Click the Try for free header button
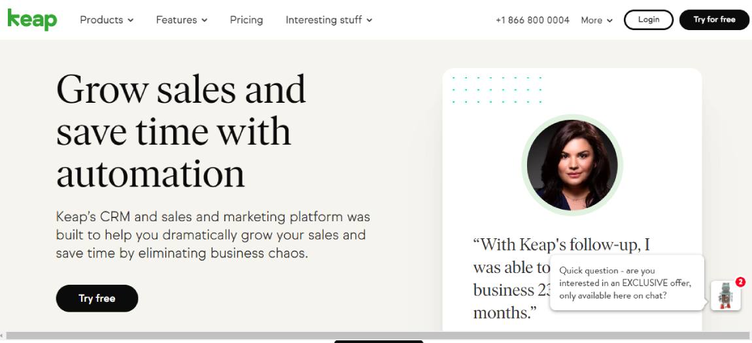The image size is (752, 343). [x=714, y=20]
